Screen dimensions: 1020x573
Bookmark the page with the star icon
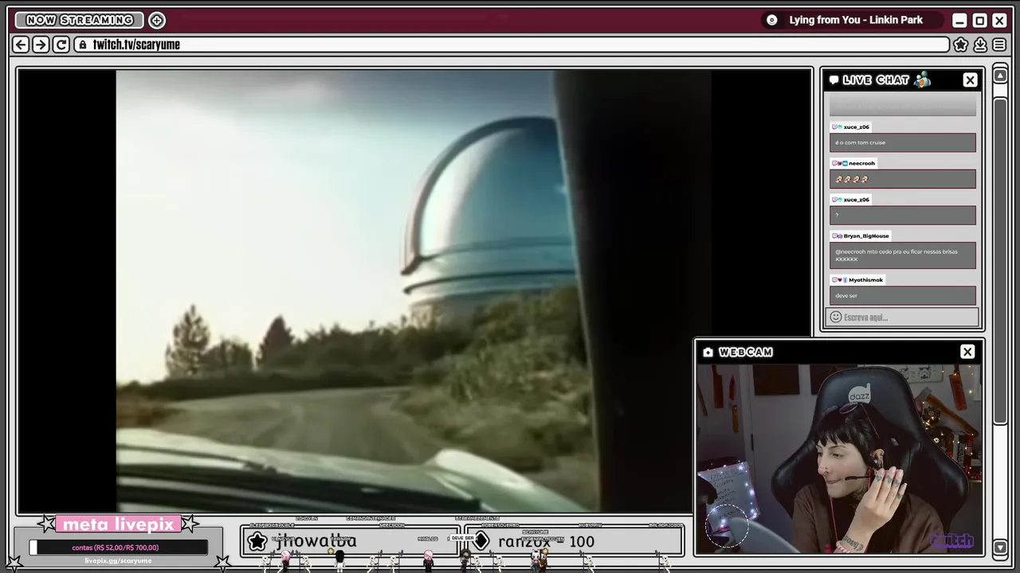(961, 45)
